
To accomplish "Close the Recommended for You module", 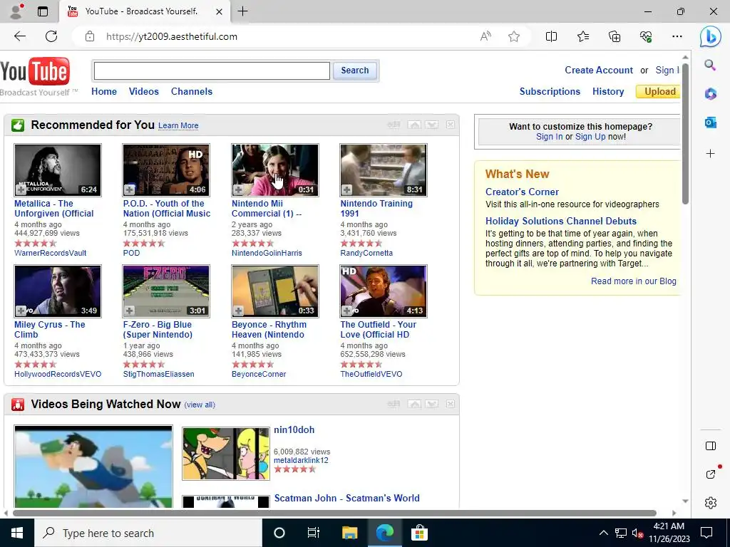I will tap(451, 125).
